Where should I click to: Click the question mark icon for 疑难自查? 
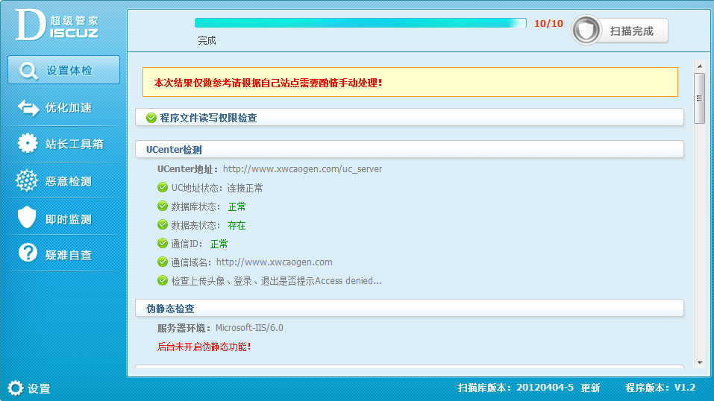(28, 253)
